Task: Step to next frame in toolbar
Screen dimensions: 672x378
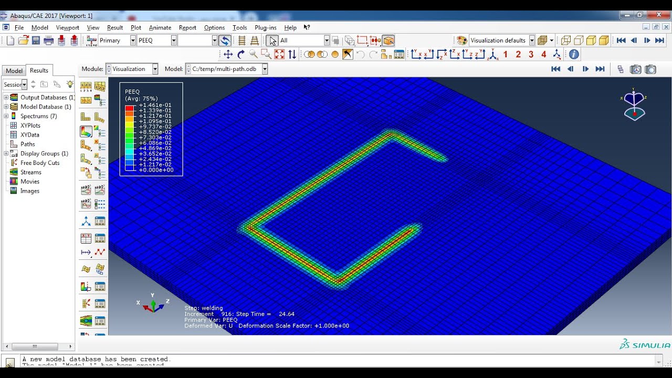Action: pyautogui.click(x=647, y=40)
